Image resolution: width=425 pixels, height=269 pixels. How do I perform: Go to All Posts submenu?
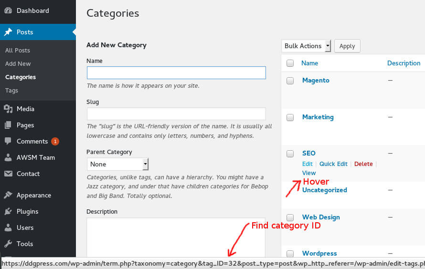pos(18,51)
